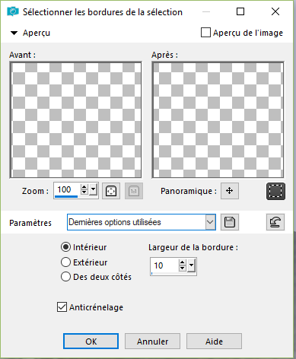Click the Annuler button

coord(152,342)
